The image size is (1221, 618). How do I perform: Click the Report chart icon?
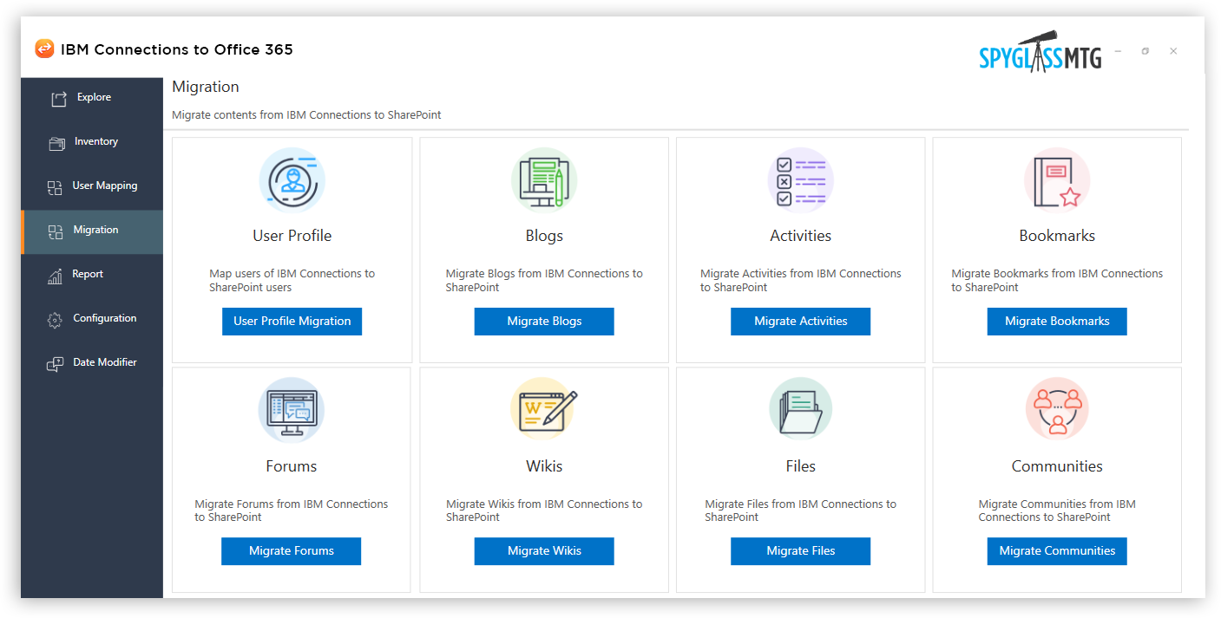55,276
